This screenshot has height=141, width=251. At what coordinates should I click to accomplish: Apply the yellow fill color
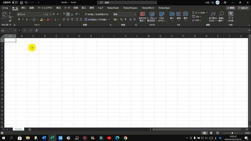42,20
